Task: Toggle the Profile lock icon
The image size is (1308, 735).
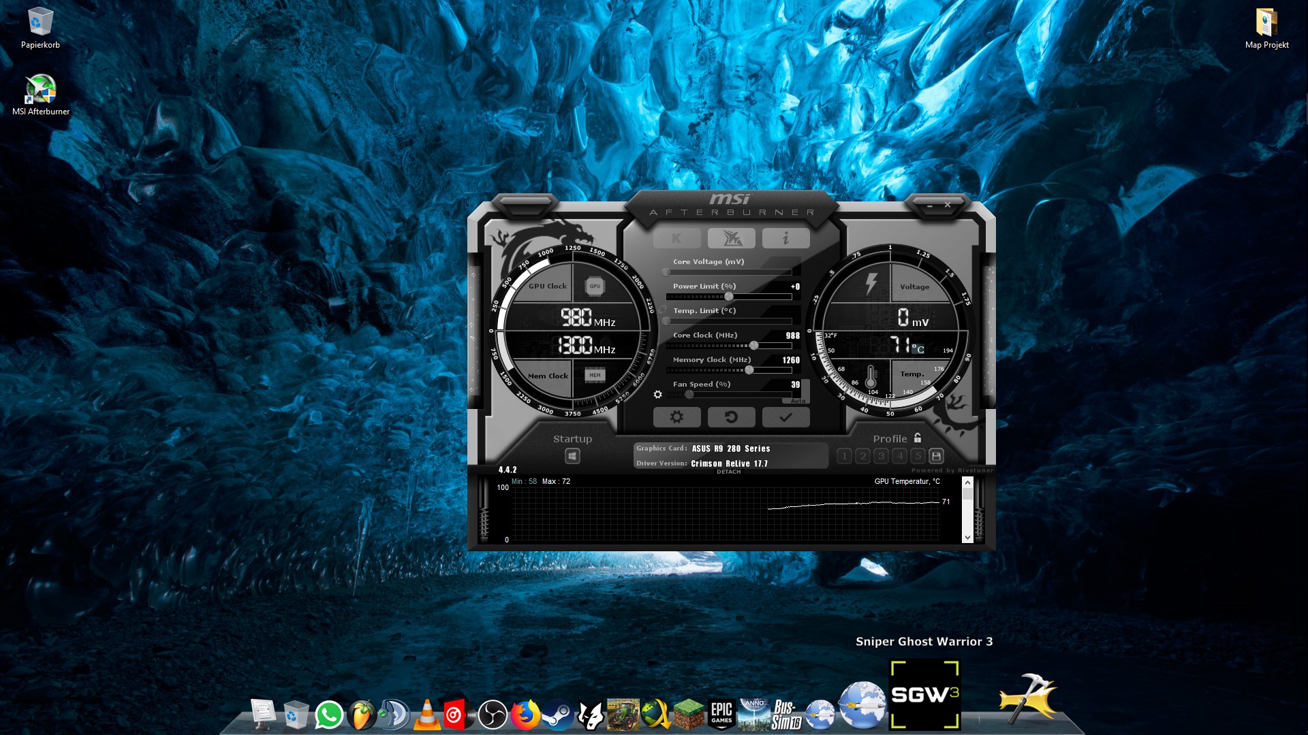Action: [x=918, y=438]
